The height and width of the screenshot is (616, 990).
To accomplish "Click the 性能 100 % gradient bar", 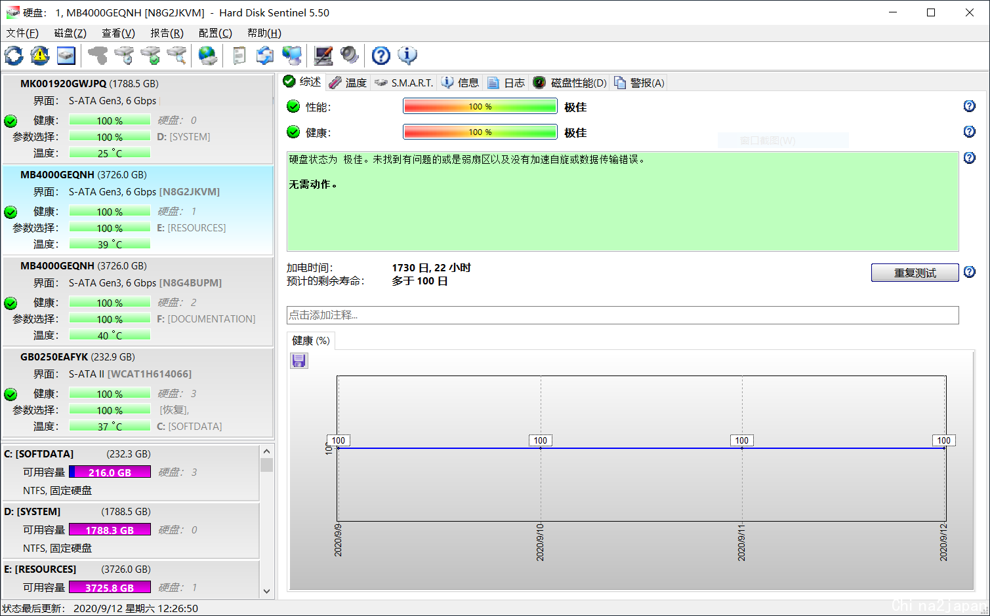I will (480, 106).
